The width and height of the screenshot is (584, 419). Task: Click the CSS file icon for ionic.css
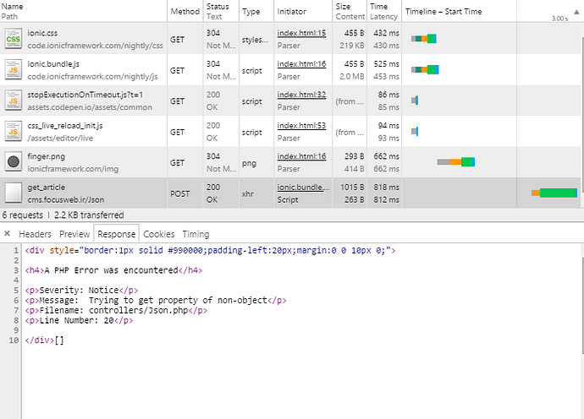[x=13, y=39]
